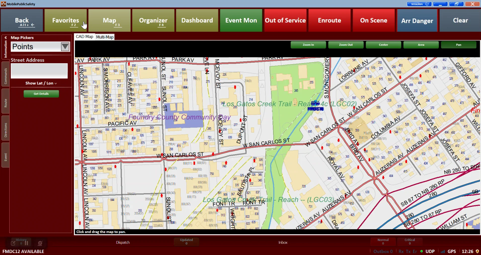Click the green UDP connection indicator
Screen dimensions: 481x255
click(422, 251)
